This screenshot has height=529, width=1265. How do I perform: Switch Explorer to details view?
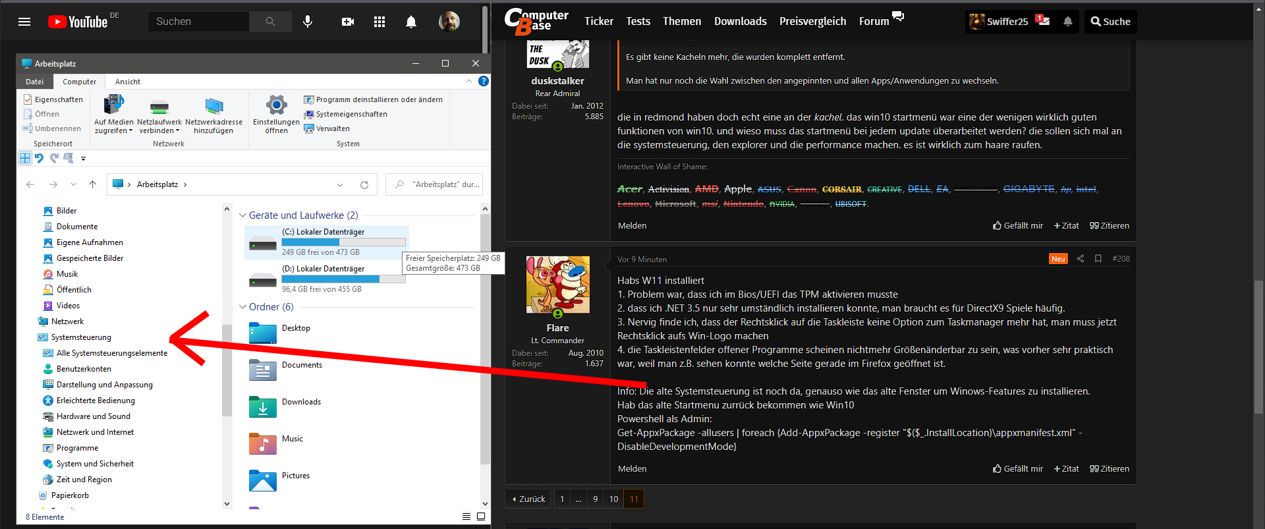[466, 516]
